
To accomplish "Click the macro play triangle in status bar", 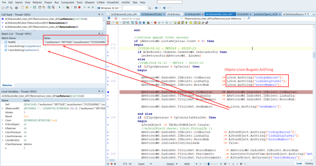I will tap(108, 164).
